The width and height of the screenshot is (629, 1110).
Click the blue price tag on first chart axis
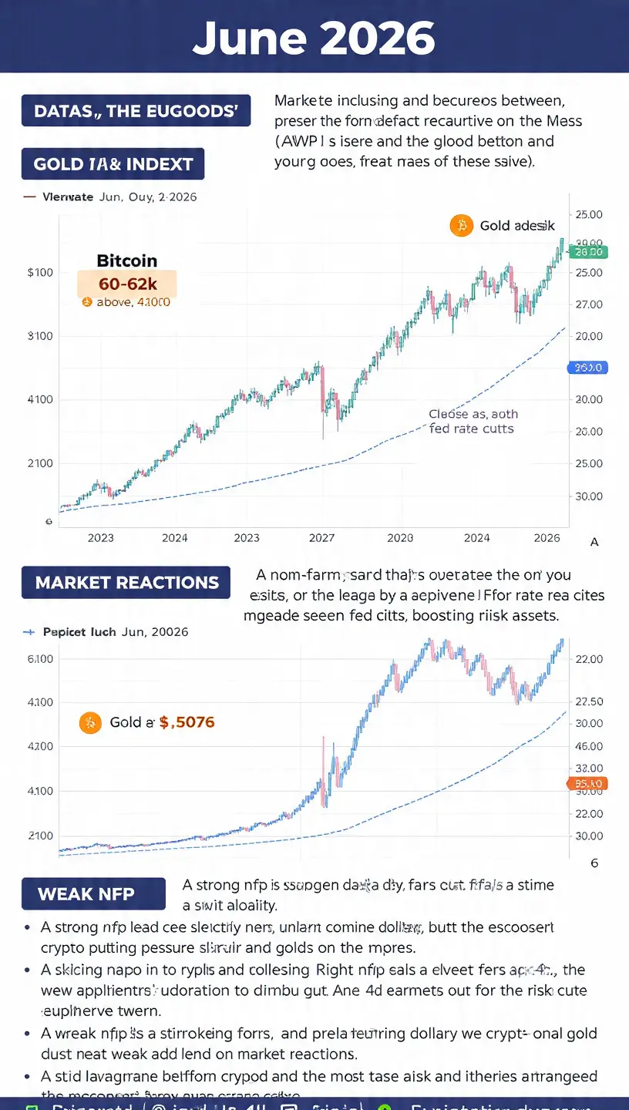(587, 368)
